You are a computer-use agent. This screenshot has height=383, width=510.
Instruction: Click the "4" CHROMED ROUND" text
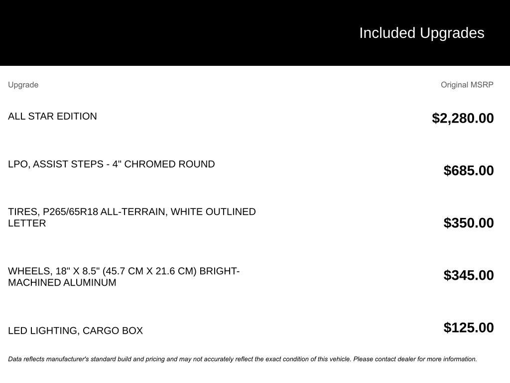[x=163, y=164]
